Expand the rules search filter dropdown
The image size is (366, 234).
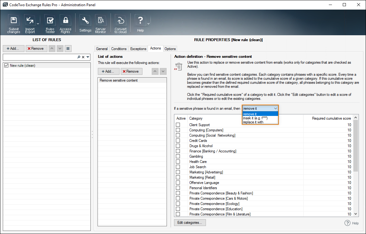coord(88,57)
